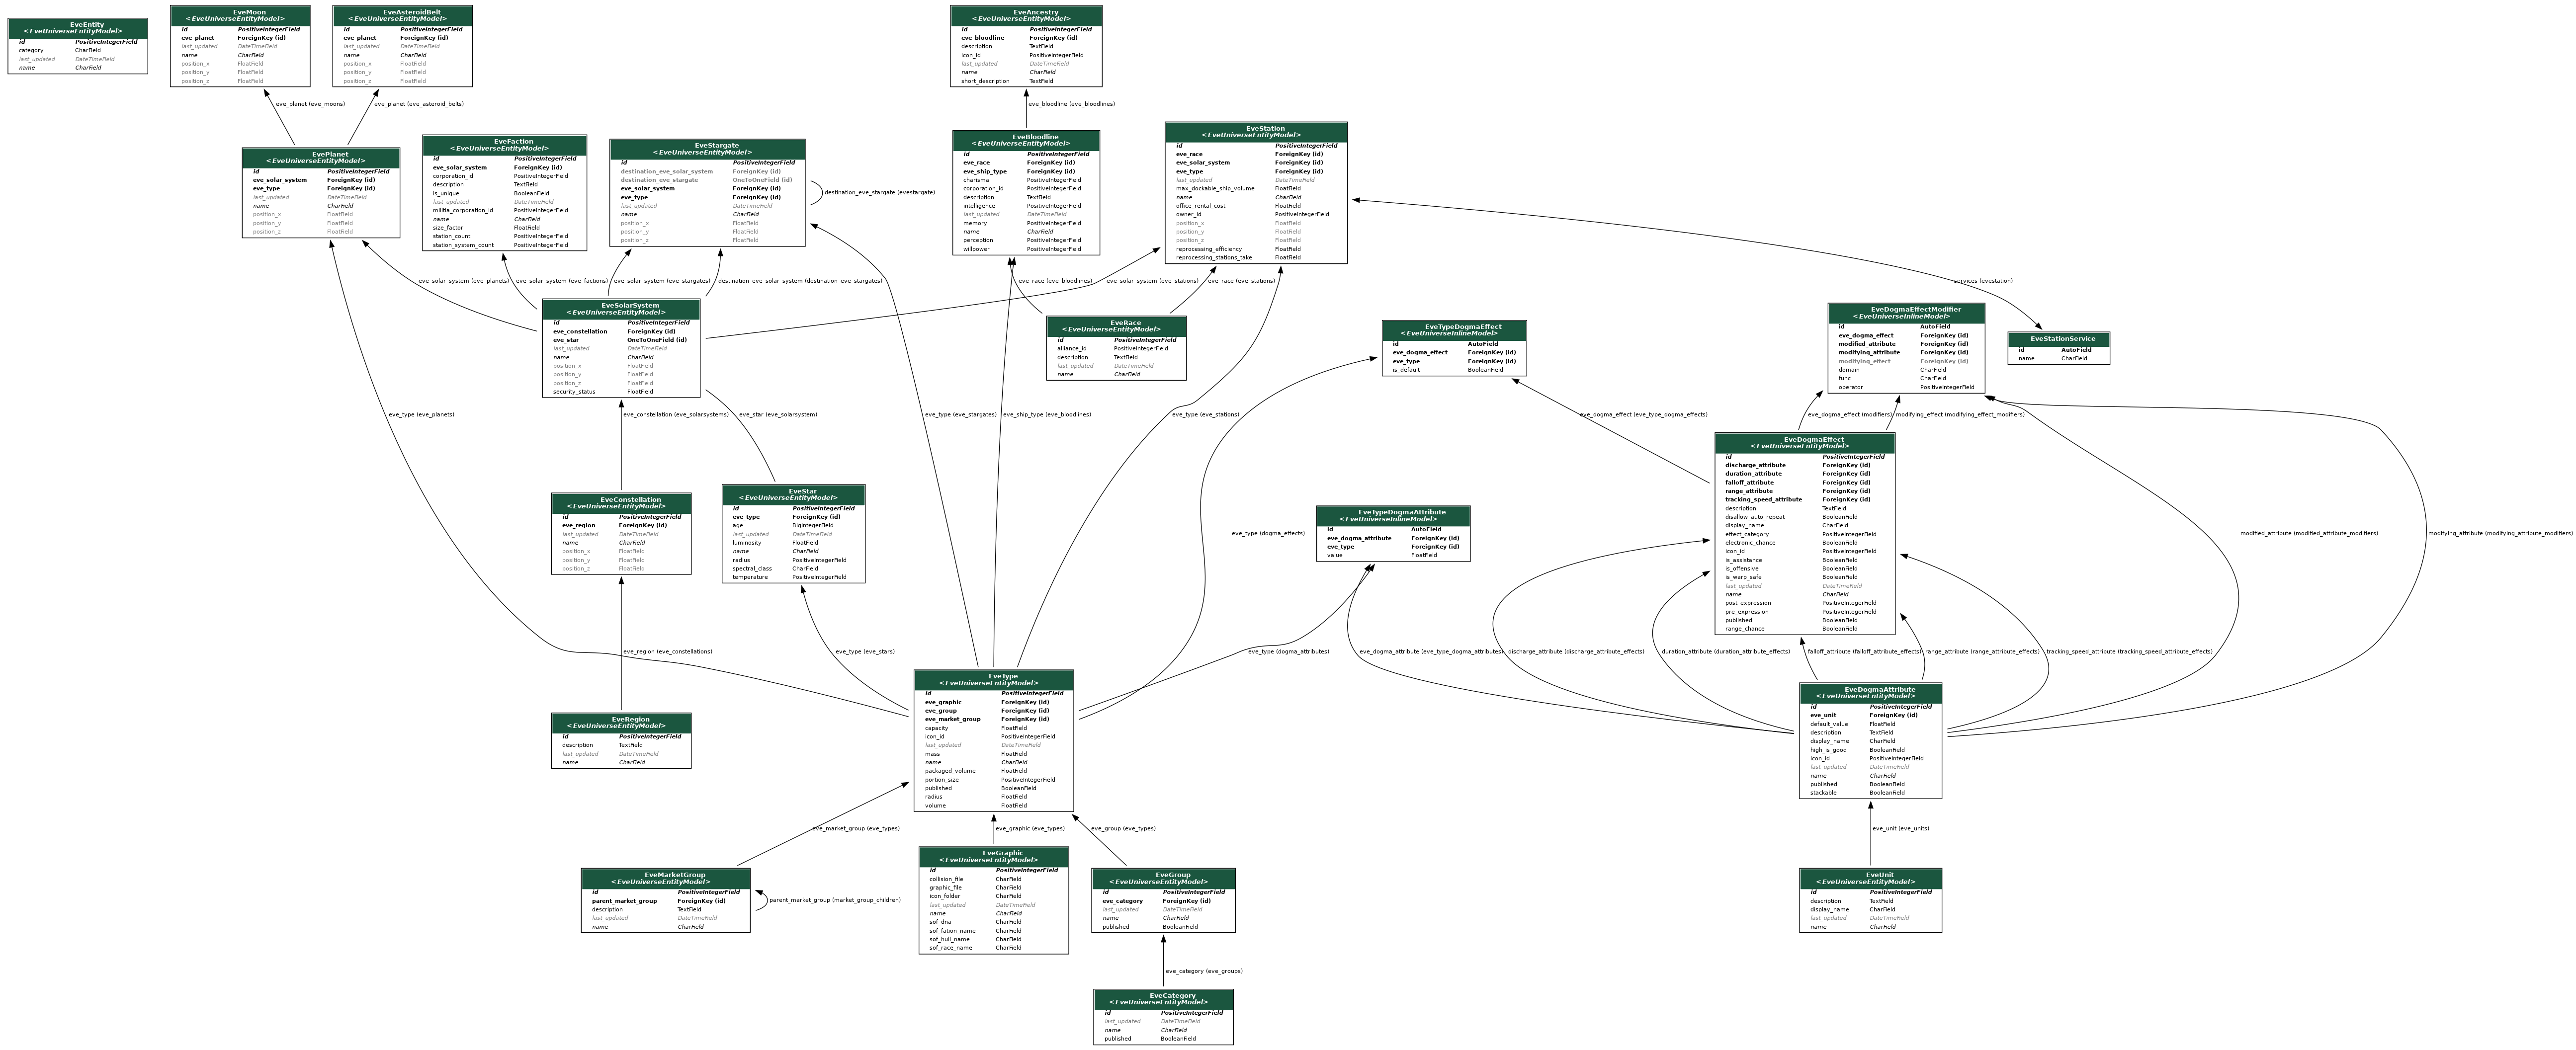Select the EveMarketGroup model header

(666, 878)
